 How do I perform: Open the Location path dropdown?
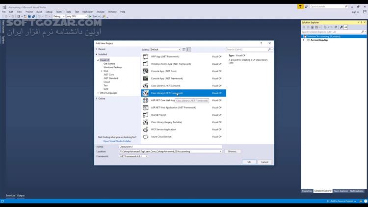221,152
